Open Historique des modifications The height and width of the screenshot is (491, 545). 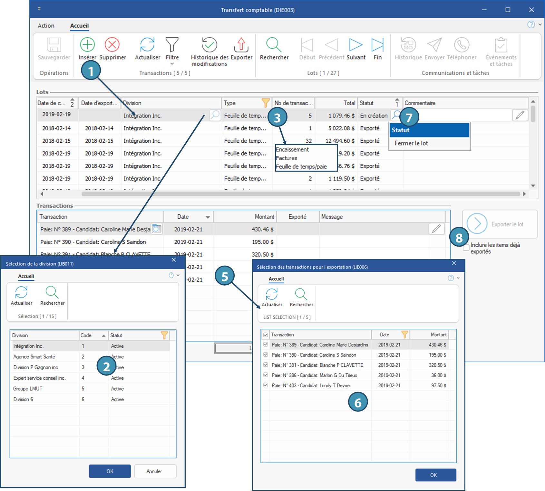click(209, 45)
